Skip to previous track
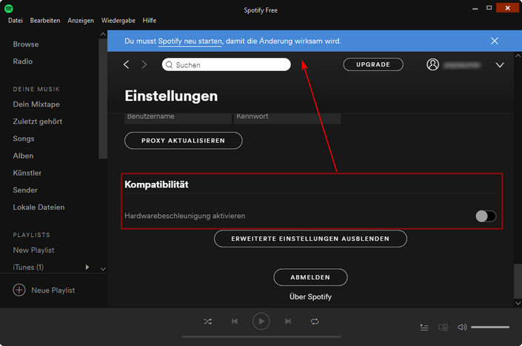 click(235, 322)
